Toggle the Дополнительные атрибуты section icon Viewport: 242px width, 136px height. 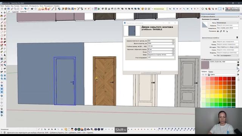point(237,38)
